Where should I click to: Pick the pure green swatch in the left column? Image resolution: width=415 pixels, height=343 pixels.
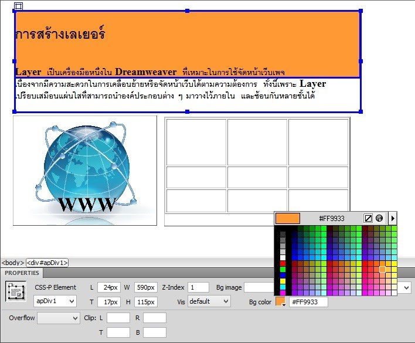pos(283,270)
